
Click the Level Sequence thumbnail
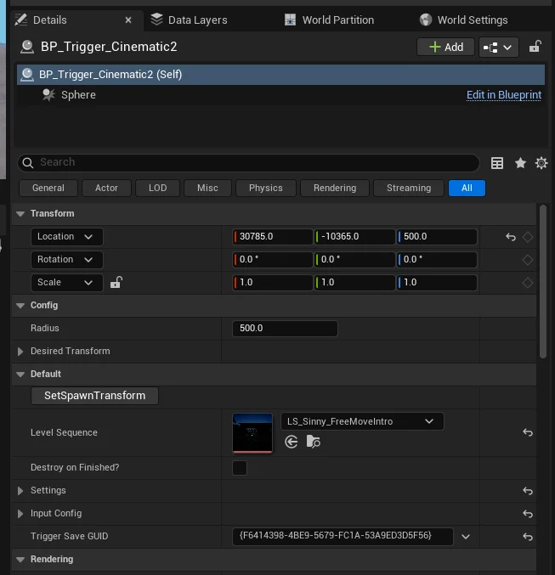[252, 433]
